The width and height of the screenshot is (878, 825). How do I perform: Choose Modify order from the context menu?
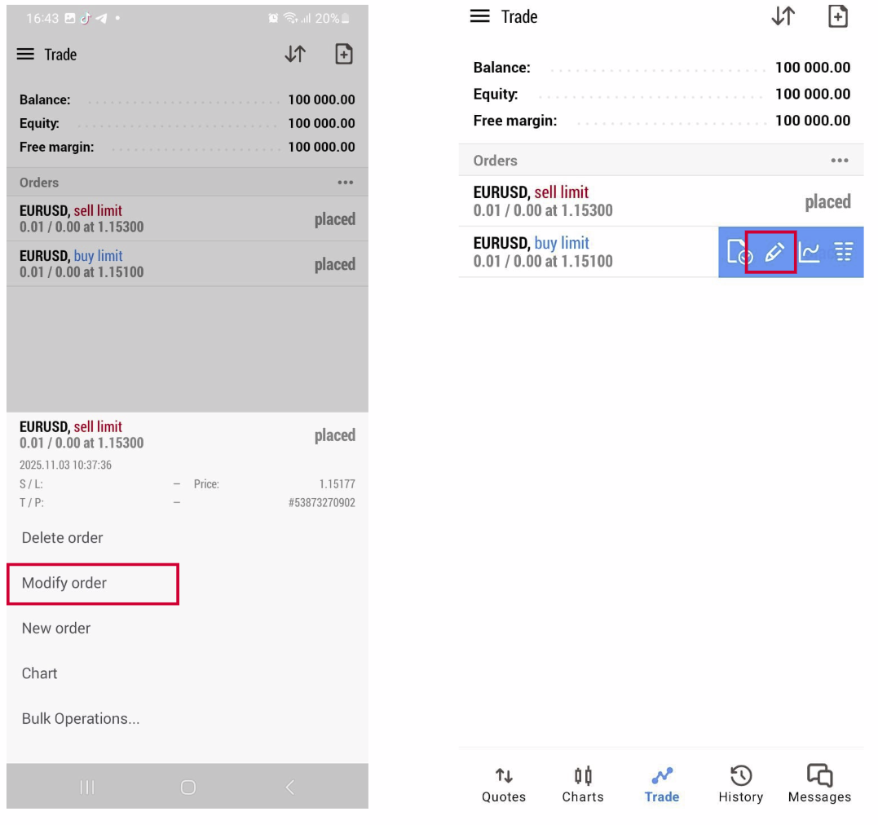point(64,583)
